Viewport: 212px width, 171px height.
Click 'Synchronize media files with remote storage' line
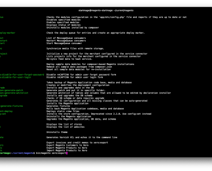point(75,49)
